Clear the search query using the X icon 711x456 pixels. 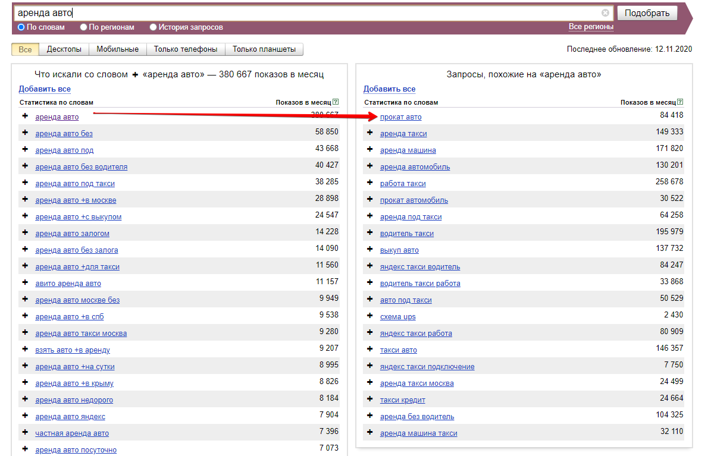[x=605, y=12]
